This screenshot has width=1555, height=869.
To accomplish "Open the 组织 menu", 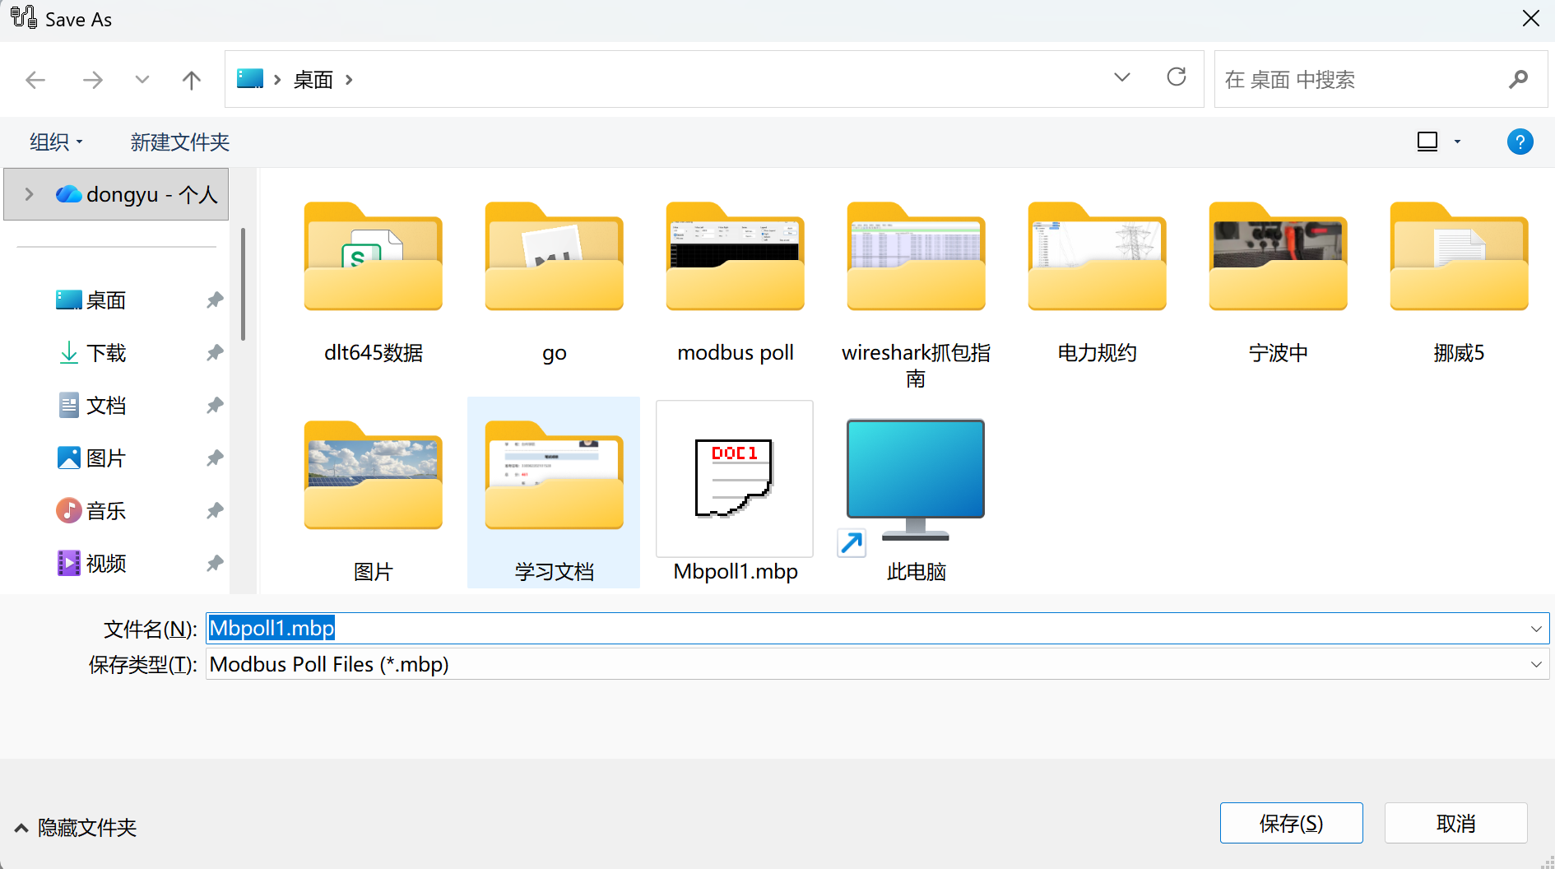I will 56,142.
